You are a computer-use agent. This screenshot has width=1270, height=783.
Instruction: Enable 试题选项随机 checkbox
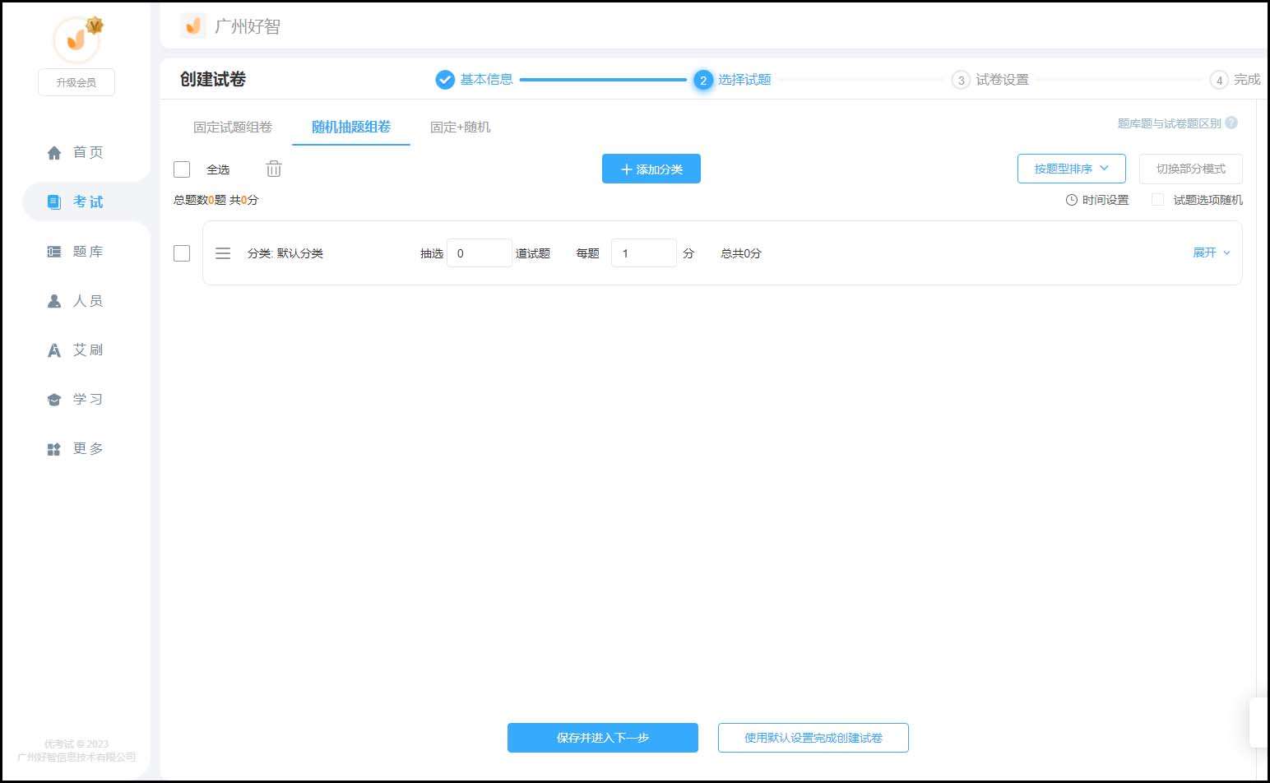(x=1157, y=200)
